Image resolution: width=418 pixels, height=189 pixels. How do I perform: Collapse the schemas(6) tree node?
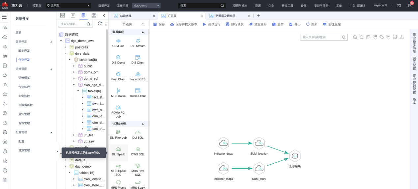[70, 60]
